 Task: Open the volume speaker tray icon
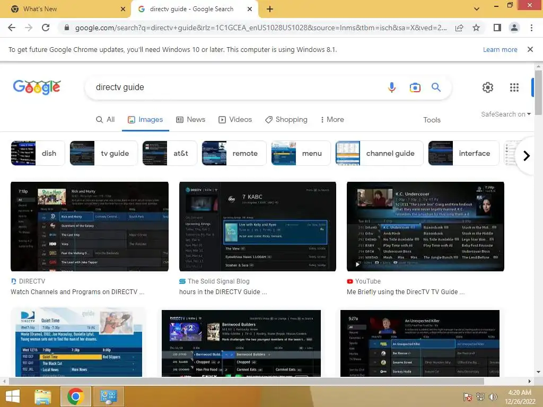point(493,397)
